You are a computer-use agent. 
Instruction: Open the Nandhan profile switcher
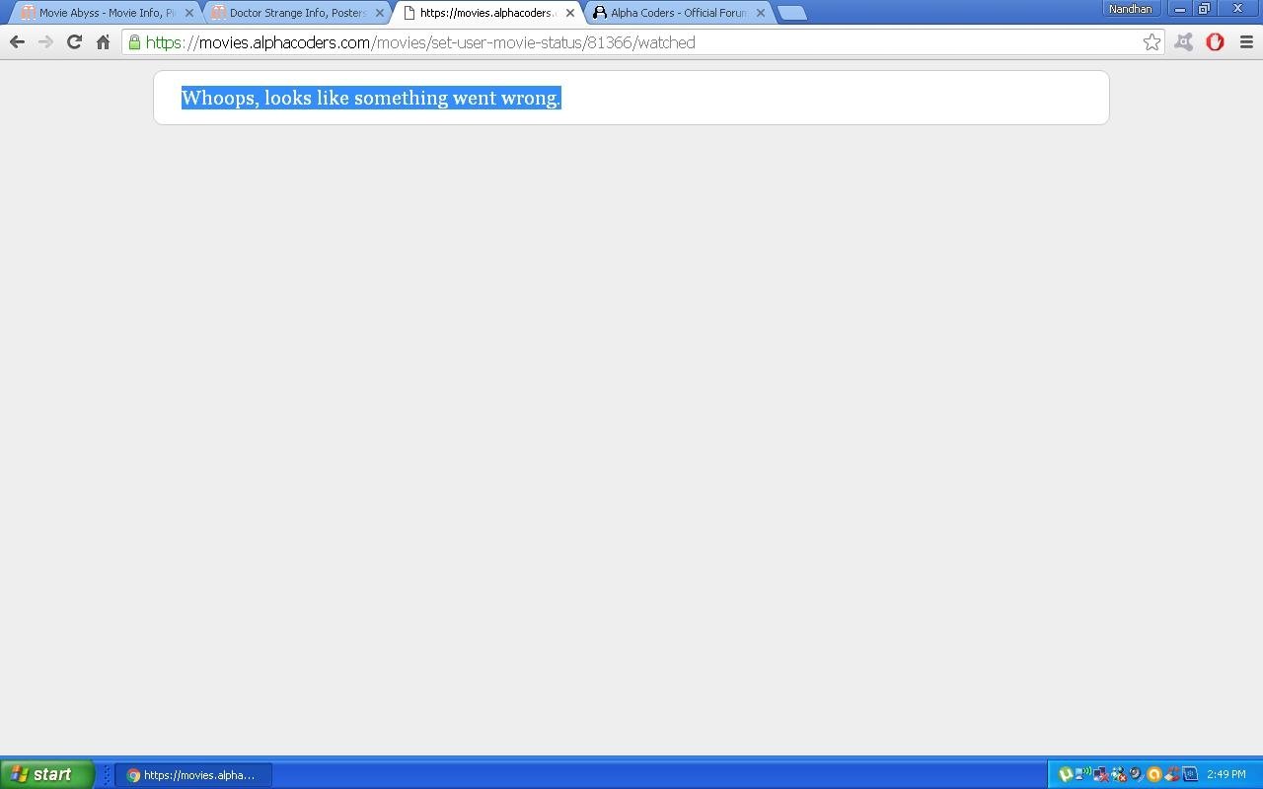click(1130, 9)
